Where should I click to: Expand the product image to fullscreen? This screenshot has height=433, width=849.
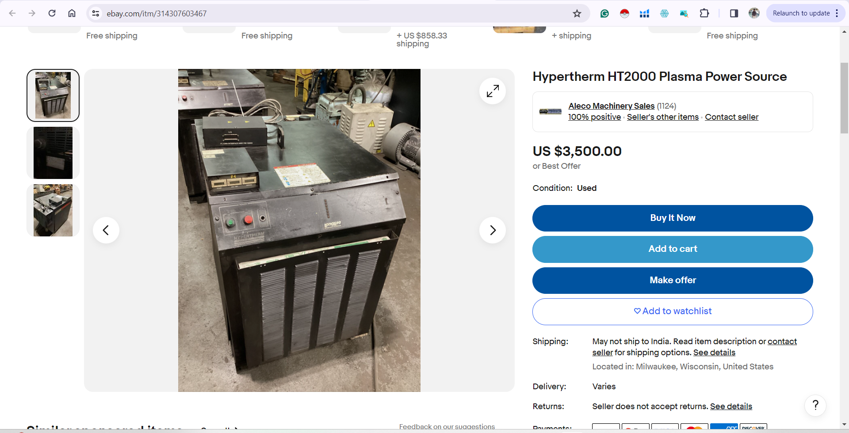click(x=493, y=91)
